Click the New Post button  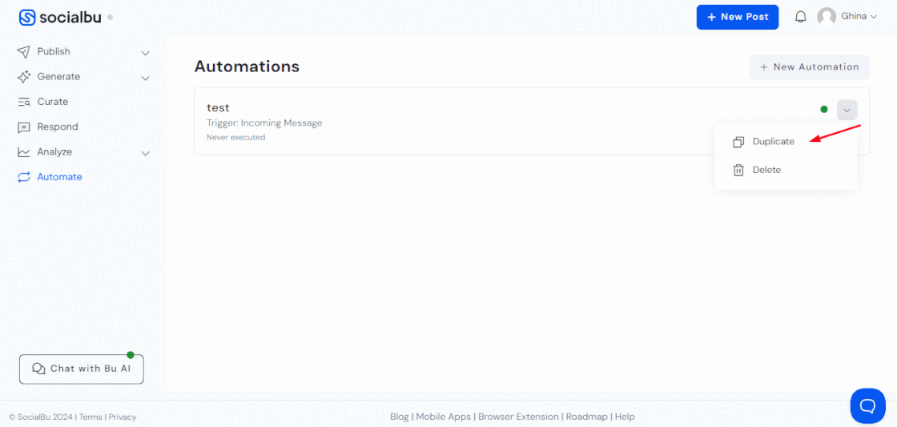(x=737, y=17)
